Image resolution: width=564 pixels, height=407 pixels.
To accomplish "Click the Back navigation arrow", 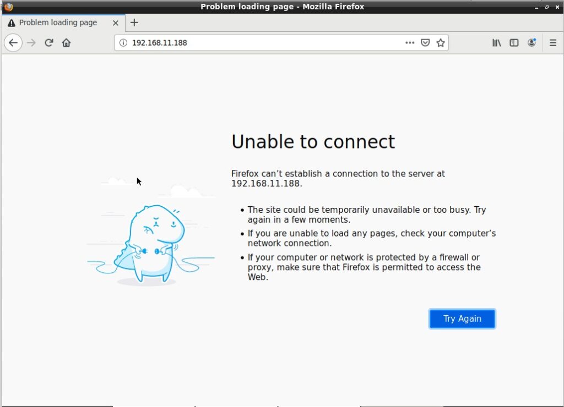I will point(13,43).
